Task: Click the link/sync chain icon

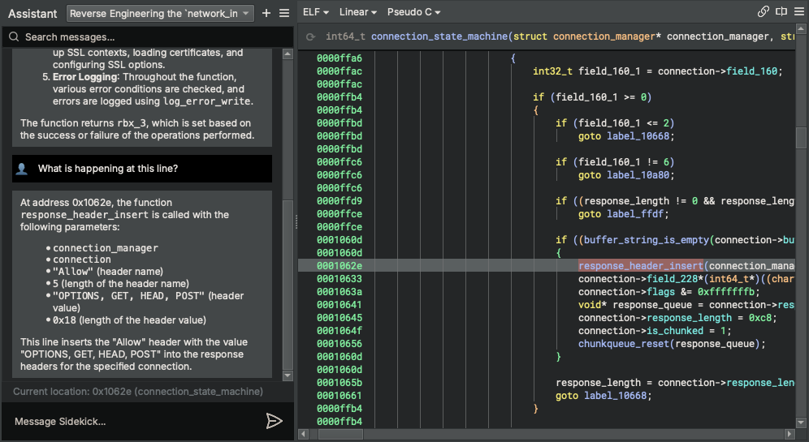Action: (x=763, y=12)
